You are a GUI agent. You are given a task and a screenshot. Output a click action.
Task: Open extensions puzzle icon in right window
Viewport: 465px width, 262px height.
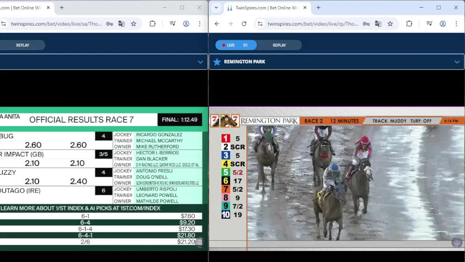(409, 24)
